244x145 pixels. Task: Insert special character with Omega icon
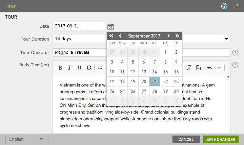(x=89, y=68)
